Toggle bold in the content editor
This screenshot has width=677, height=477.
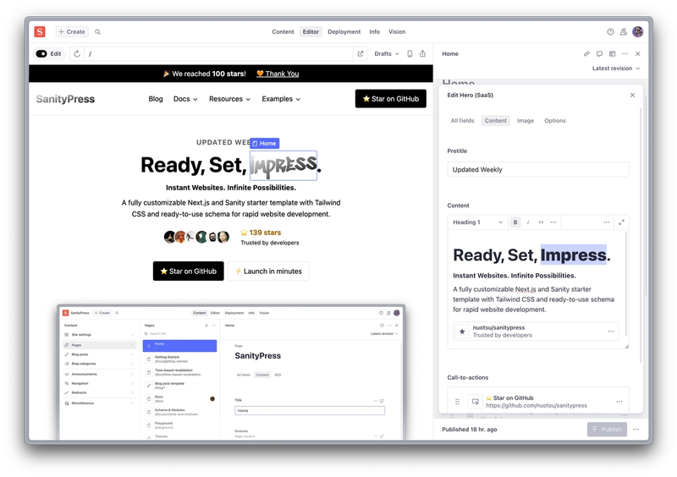[515, 222]
